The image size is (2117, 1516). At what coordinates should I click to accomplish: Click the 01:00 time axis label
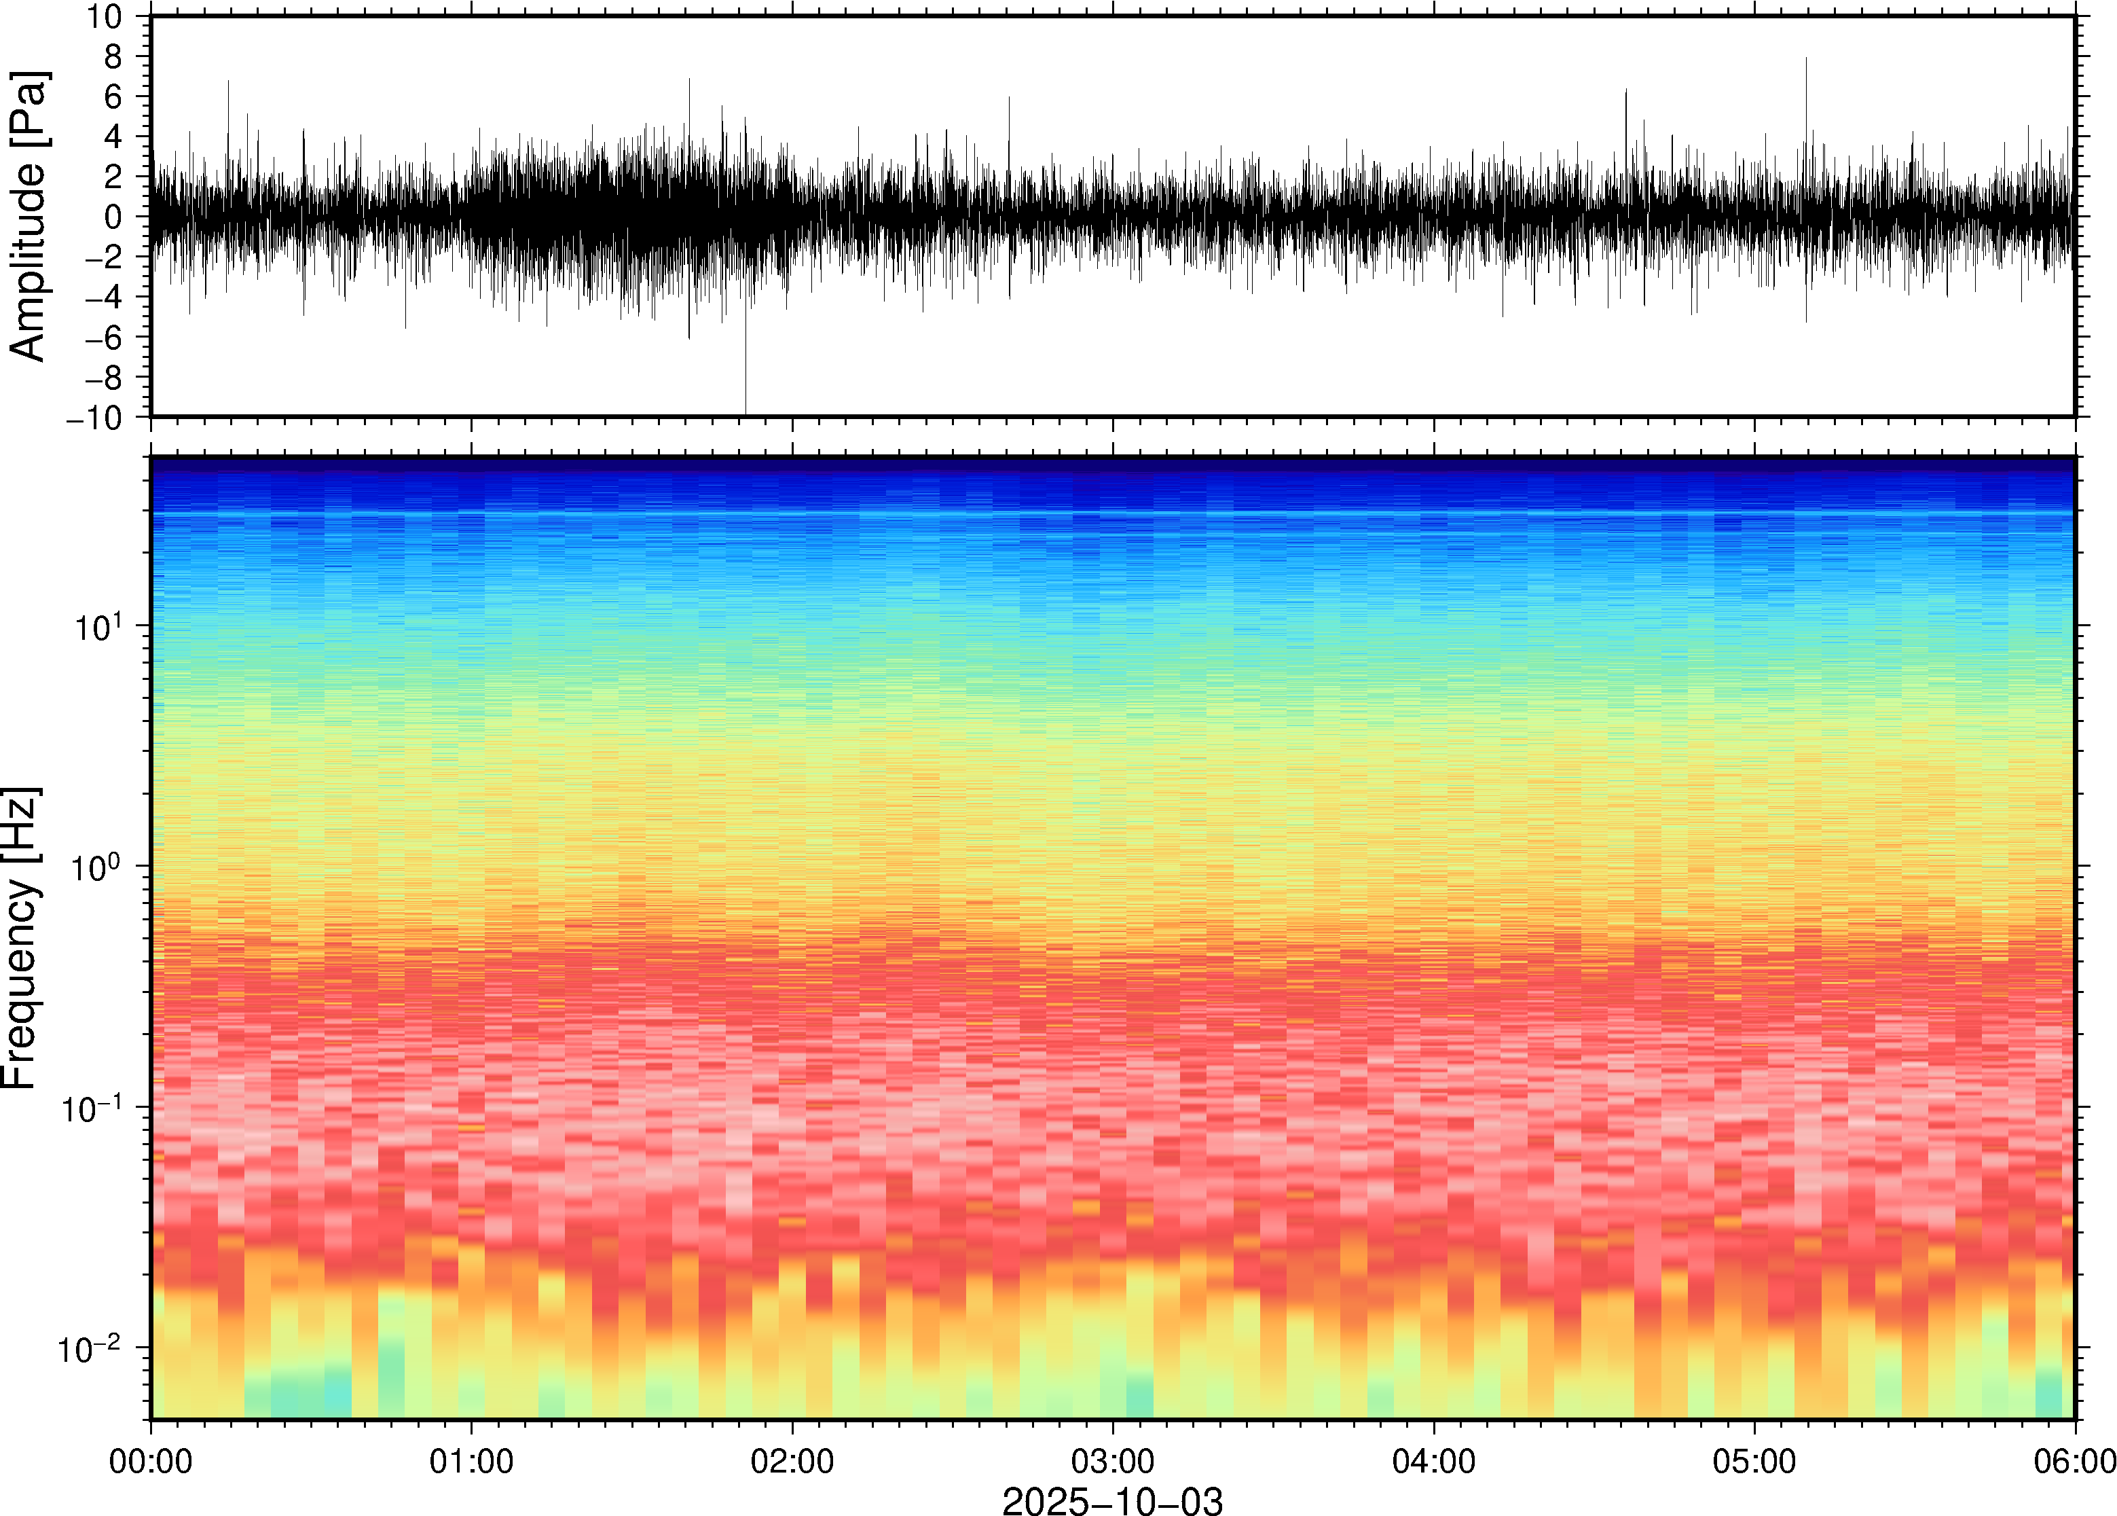tap(471, 1461)
